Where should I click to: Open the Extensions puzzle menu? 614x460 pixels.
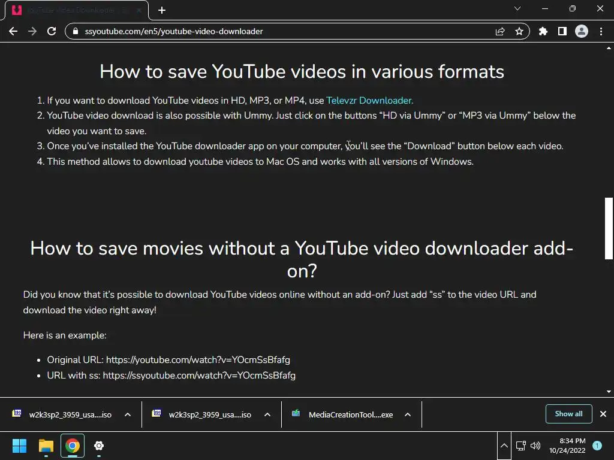pos(543,31)
